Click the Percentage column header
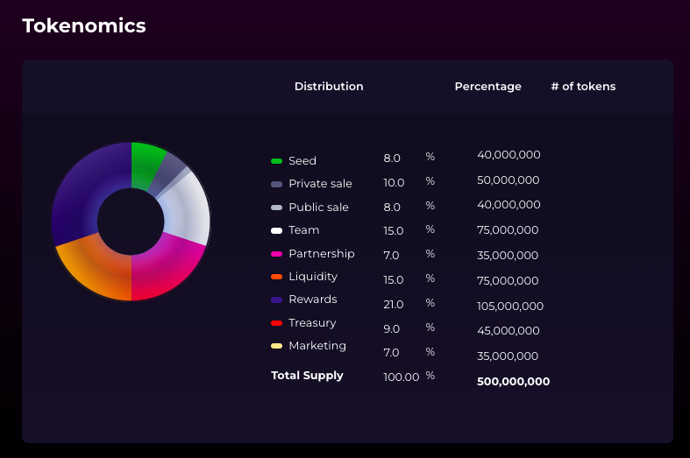690x458 pixels. pos(487,87)
